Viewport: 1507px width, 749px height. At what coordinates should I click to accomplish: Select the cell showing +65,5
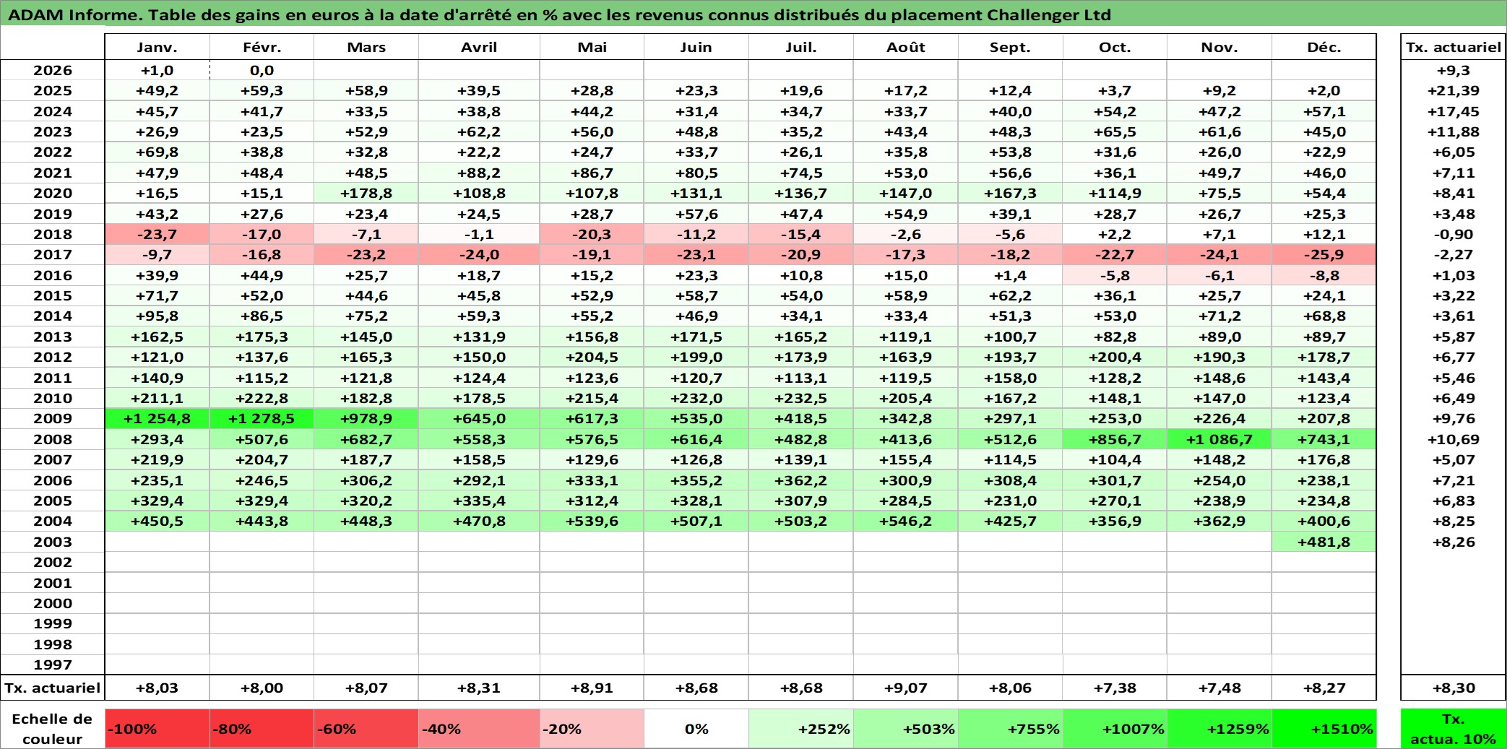click(x=1115, y=131)
